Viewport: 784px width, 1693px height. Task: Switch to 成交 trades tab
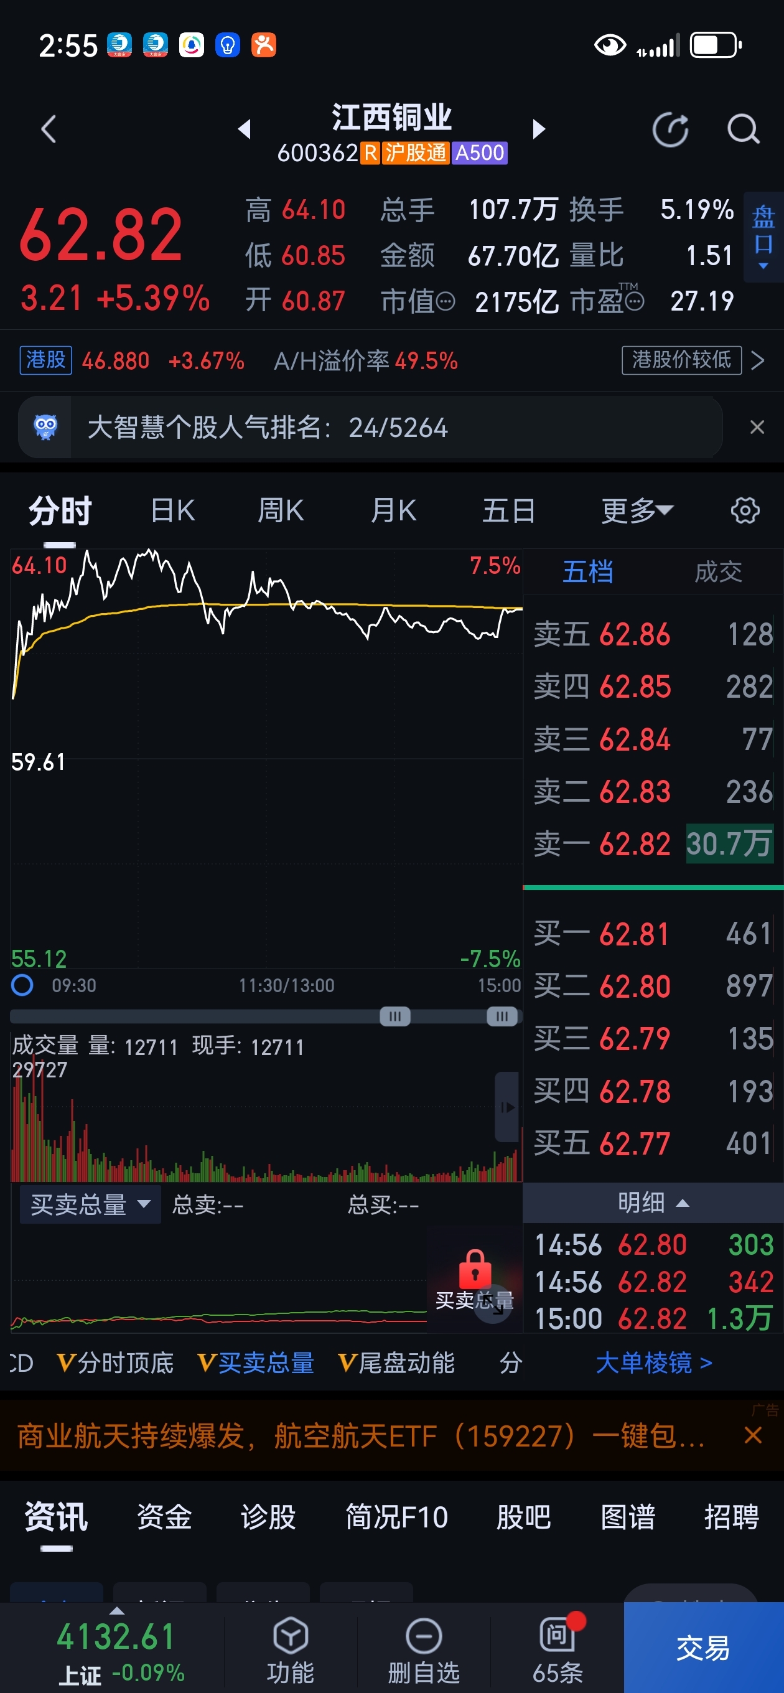point(718,572)
